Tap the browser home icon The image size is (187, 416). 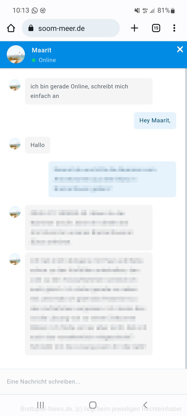click(11, 28)
